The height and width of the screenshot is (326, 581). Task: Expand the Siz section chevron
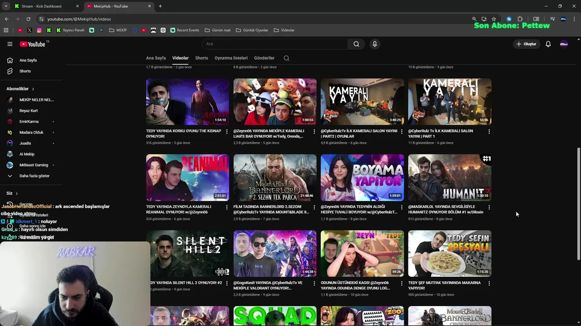(x=17, y=193)
